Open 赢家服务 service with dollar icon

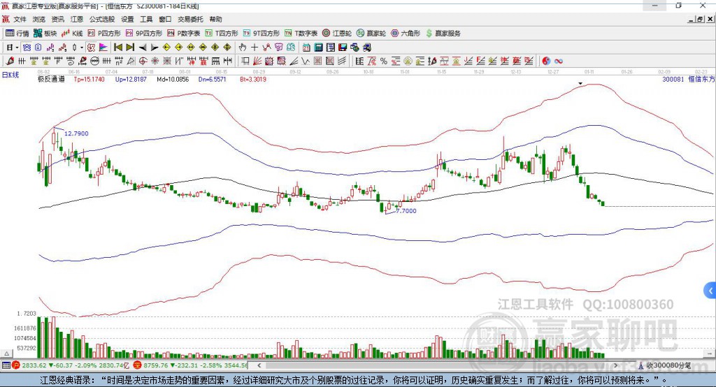pos(443,34)
